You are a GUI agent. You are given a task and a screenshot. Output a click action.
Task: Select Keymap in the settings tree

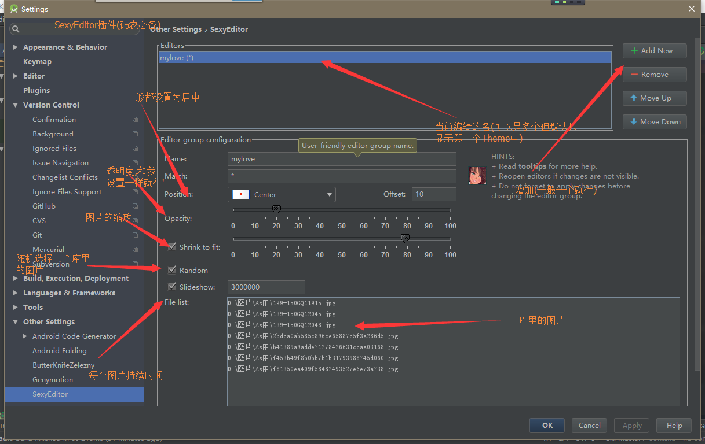tap(37, 62)
